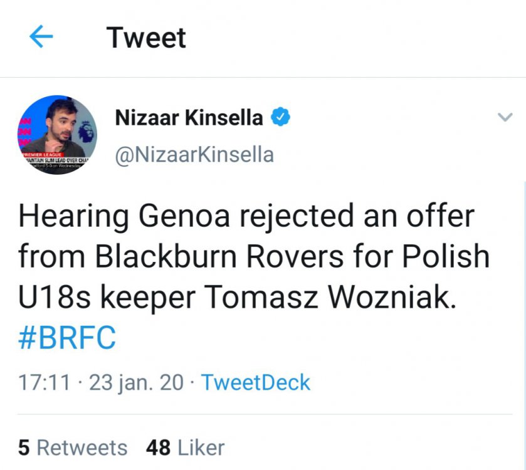Click the name Tomasz Wozniak in tweet
The image size is (526, 470).
[x=326, y=297]
